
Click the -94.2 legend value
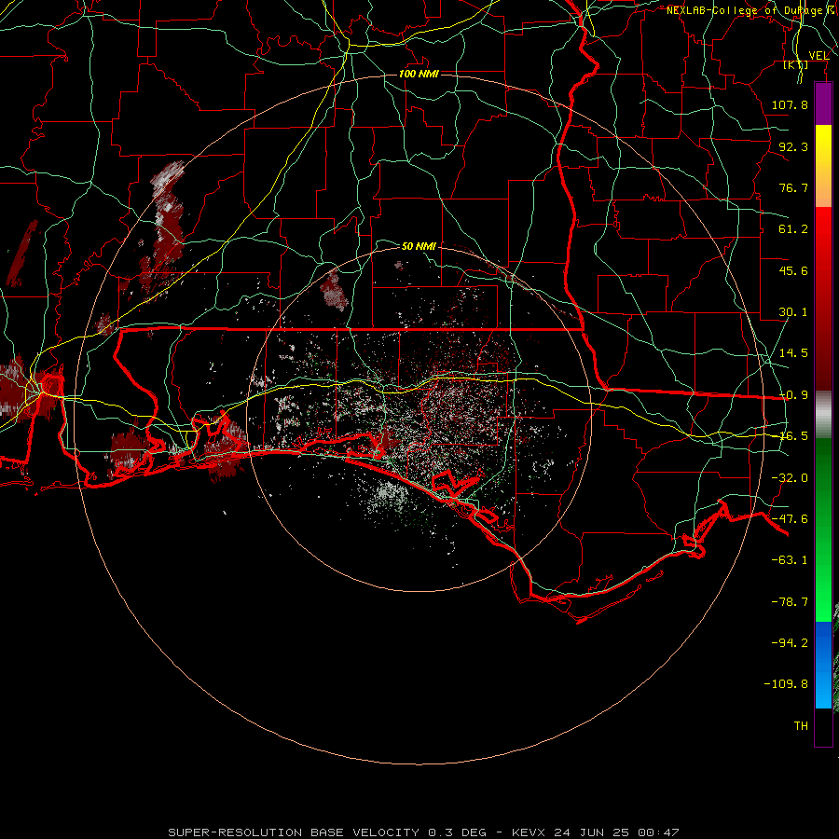tap(790, 642)
